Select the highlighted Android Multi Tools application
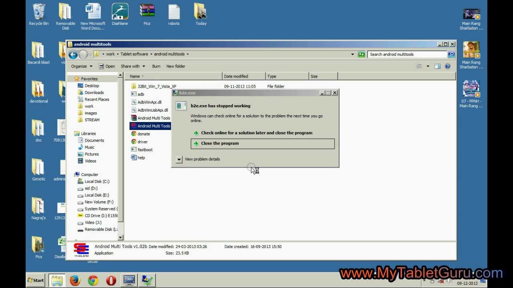This screenshot has height=288, width=513. click(x=151, y=126)
